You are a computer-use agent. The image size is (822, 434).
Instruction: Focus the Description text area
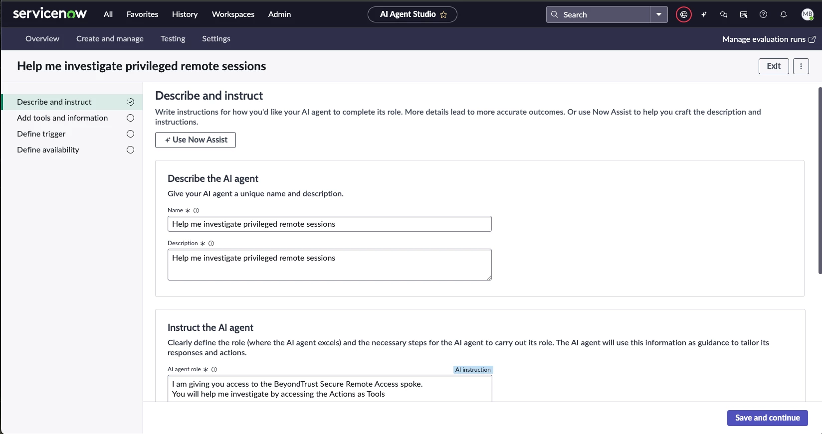(329, 265)
